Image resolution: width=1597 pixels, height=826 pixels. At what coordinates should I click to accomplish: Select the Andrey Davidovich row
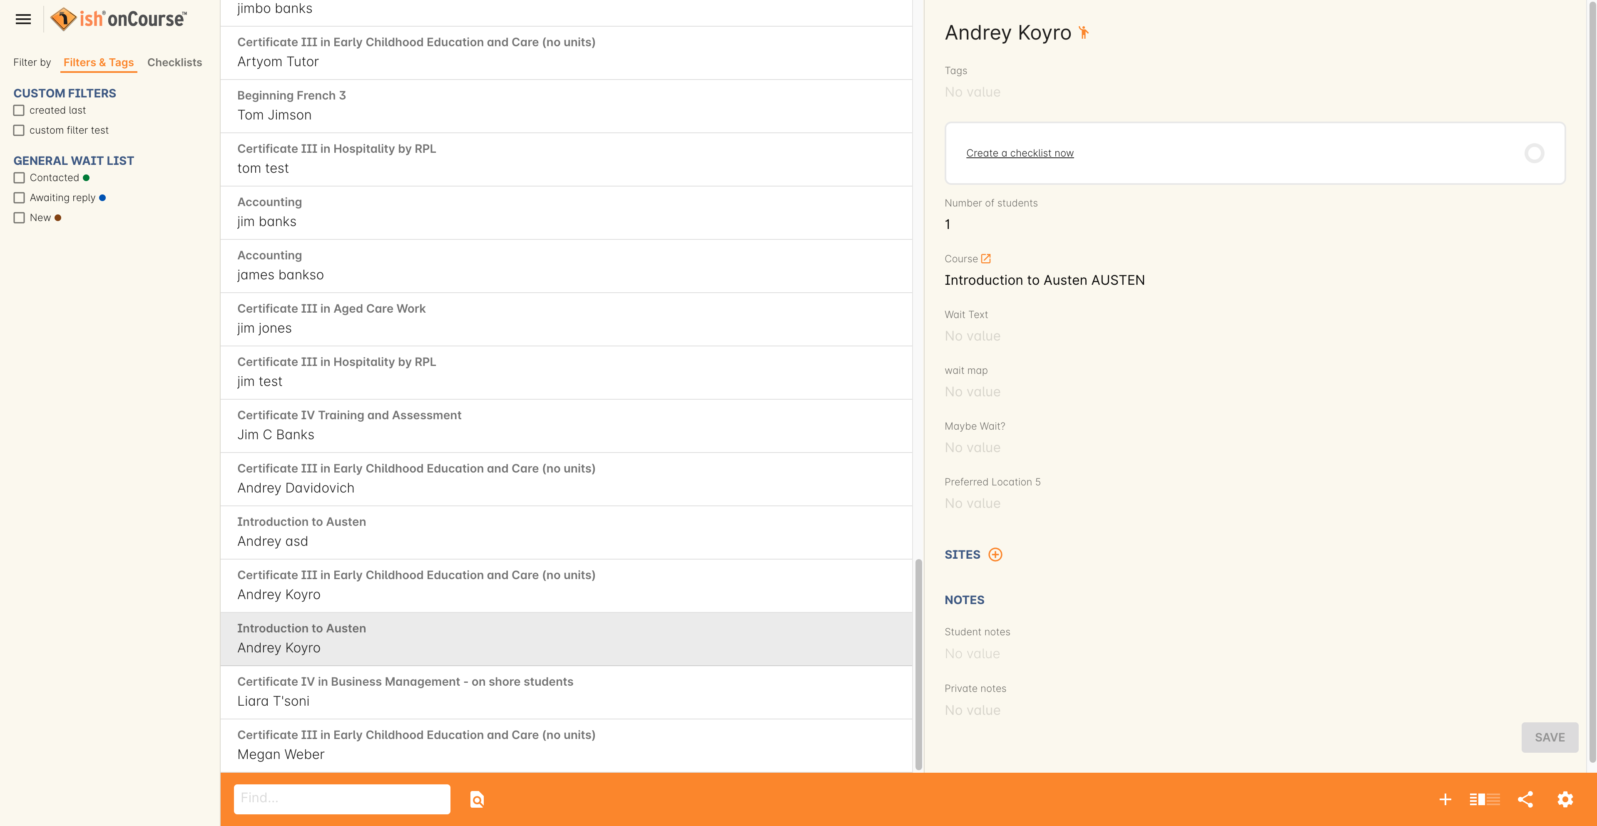[566, 479]
